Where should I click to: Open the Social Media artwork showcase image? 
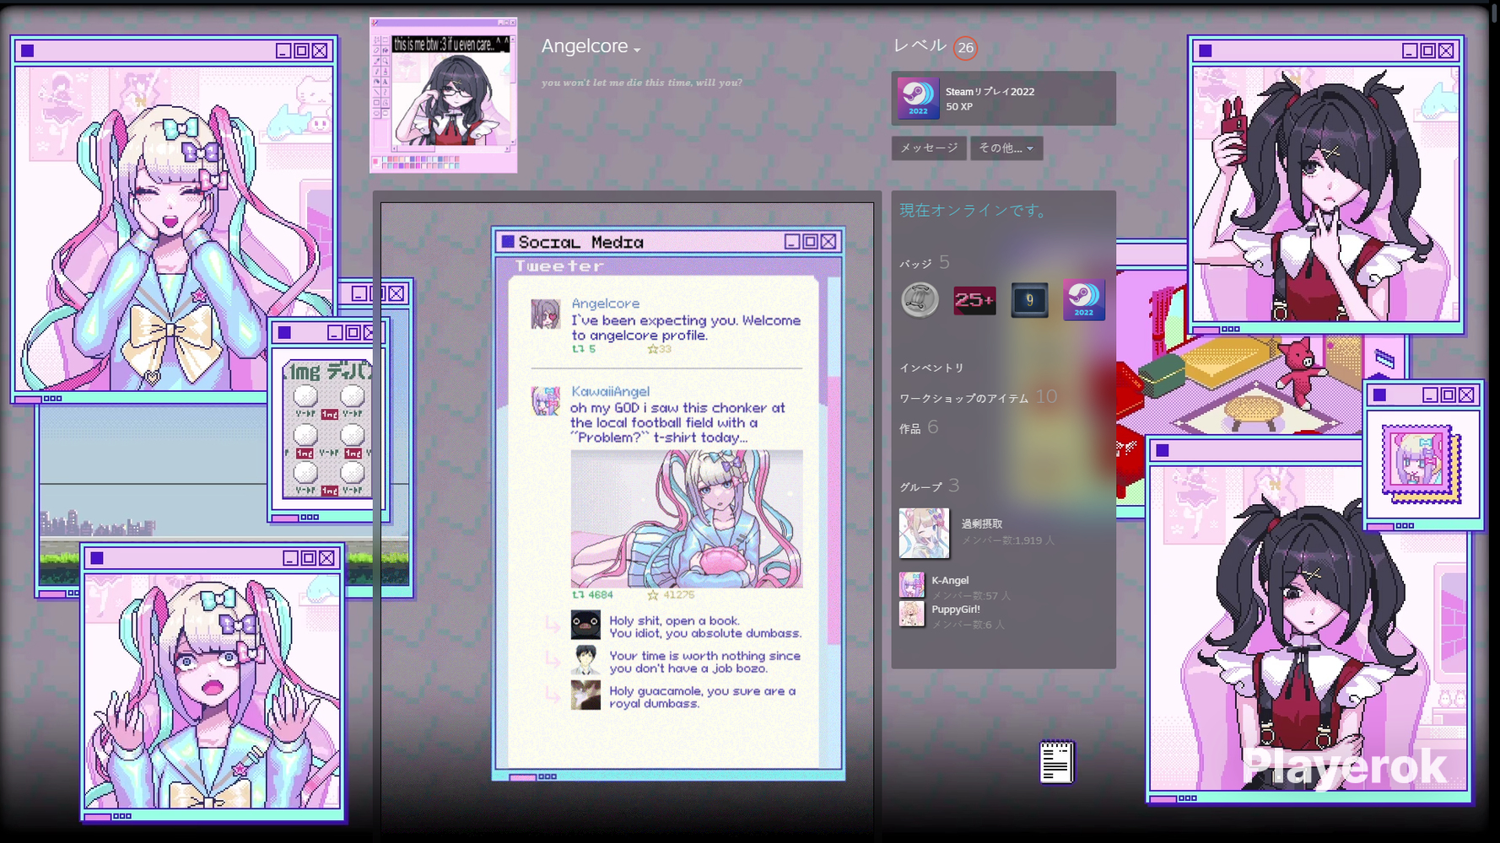668,504
